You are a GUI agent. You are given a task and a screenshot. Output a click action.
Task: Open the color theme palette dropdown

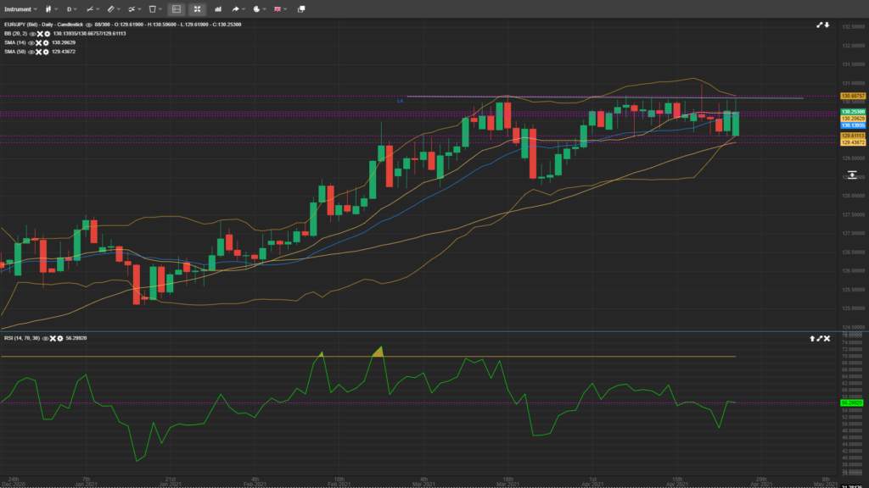265,9
